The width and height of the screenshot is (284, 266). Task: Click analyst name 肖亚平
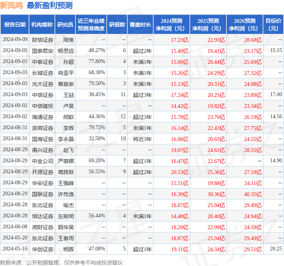click(x=66, y=73)
